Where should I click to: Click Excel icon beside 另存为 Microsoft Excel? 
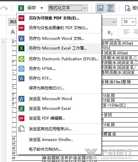[x=21, y=48]
